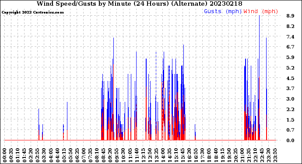Viewport: 302px width, 164px height.
Task: Click the 7.4 y-axis label
Action: tap(290, 37)
